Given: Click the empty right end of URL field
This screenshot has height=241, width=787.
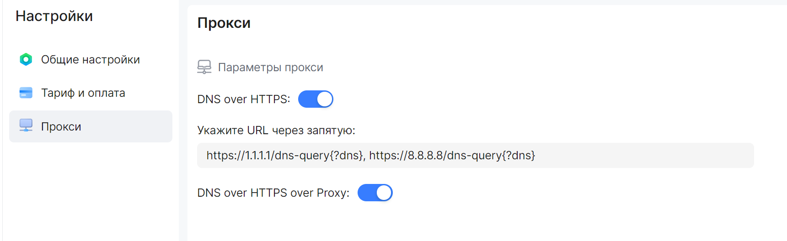Looking at the screenshot, I should tap(686, 156).
